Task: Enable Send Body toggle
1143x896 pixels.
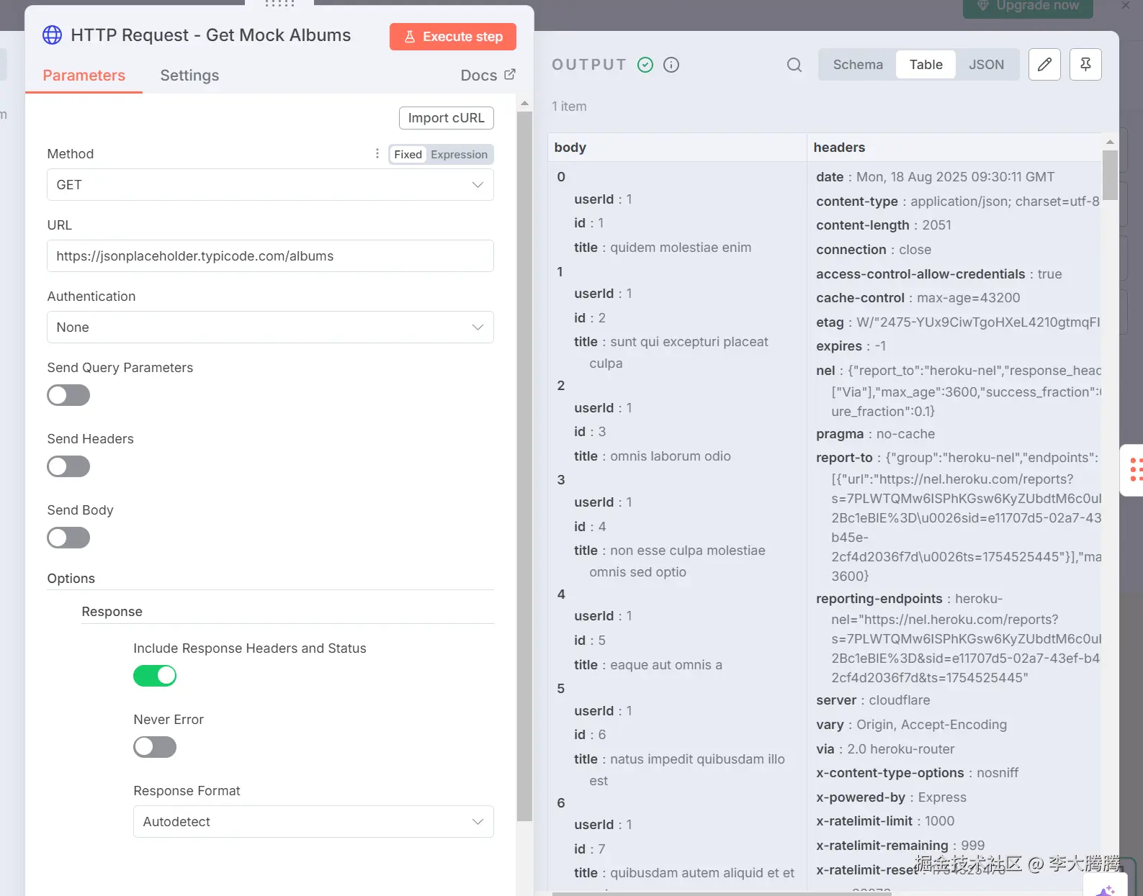Action: (x=68, y=538)
